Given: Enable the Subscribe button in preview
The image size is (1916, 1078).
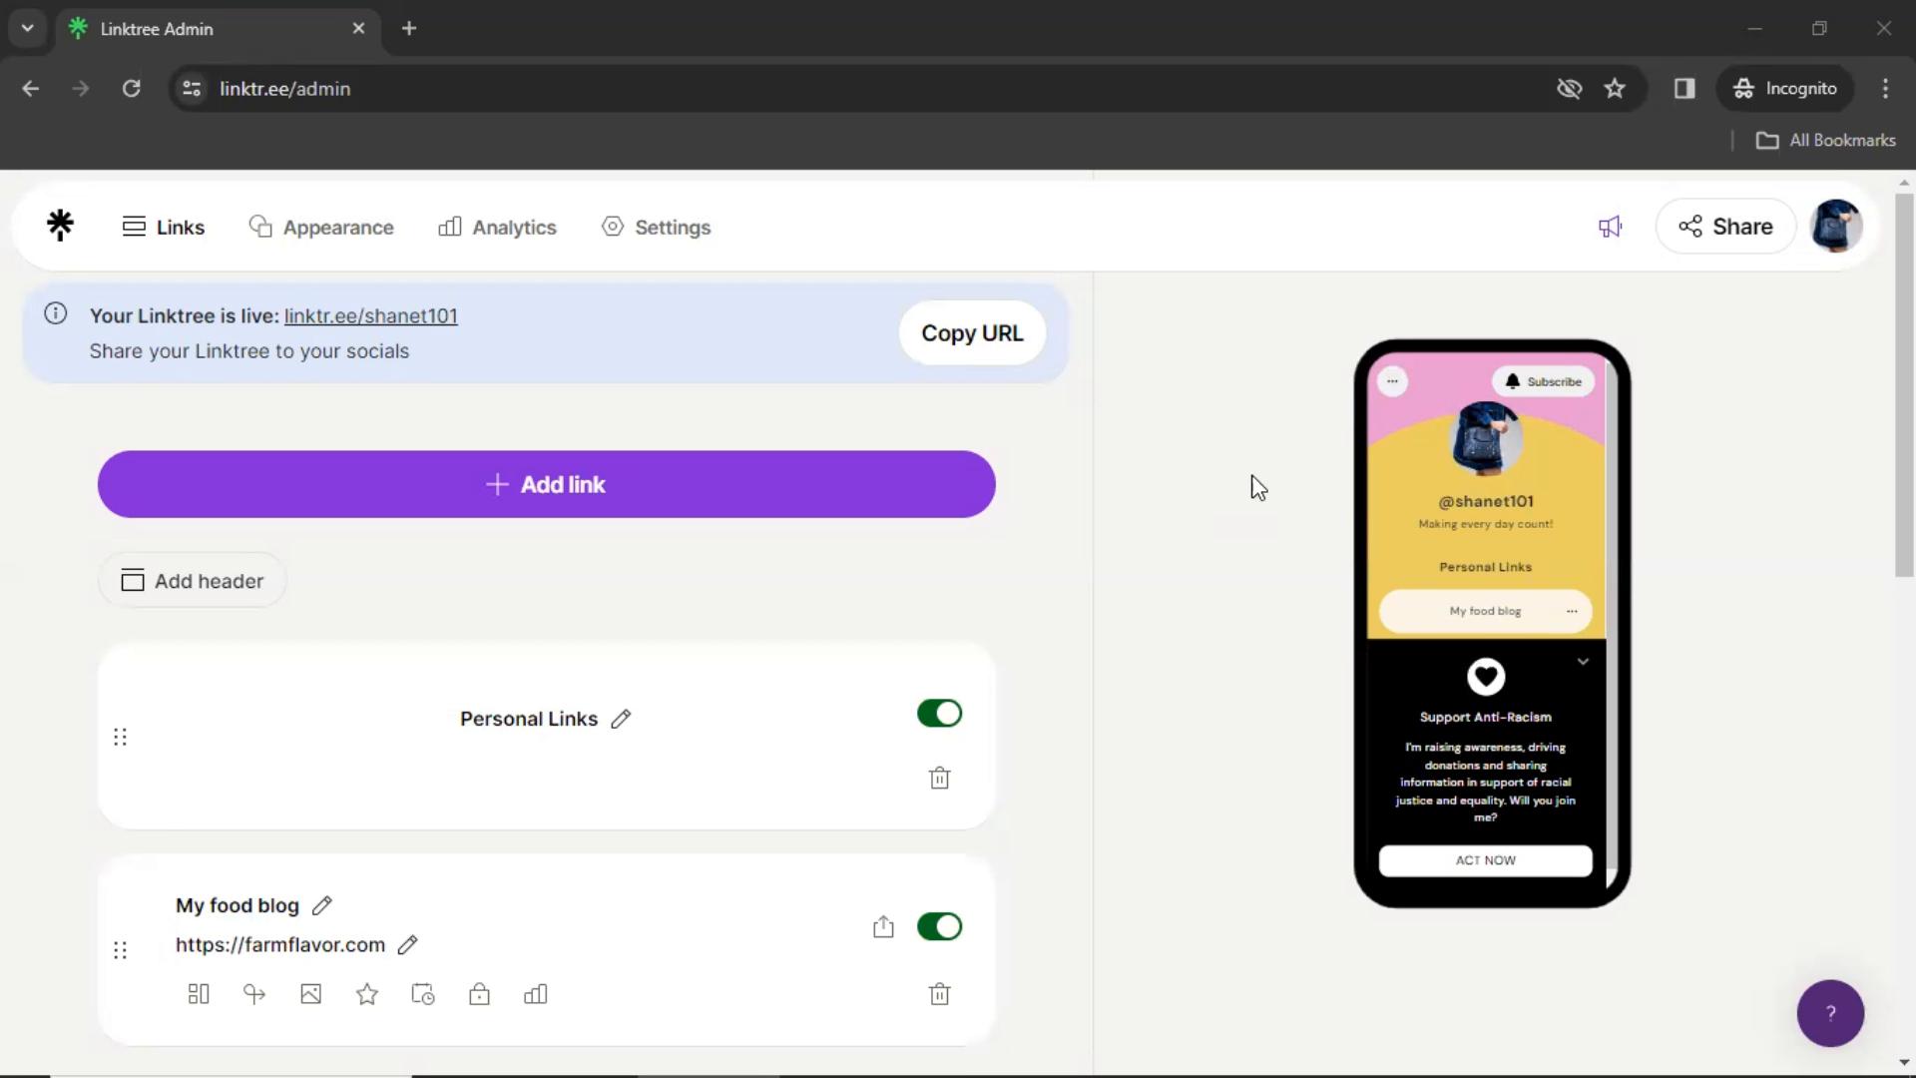Looking at the screenshot, I should click(1546, 381).
